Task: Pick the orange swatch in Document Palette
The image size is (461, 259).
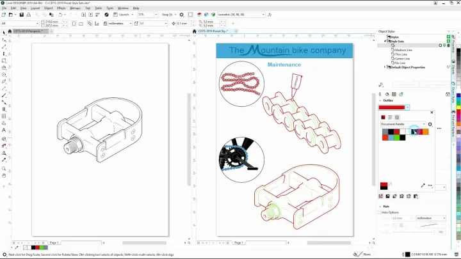Action: coord(426,132)
